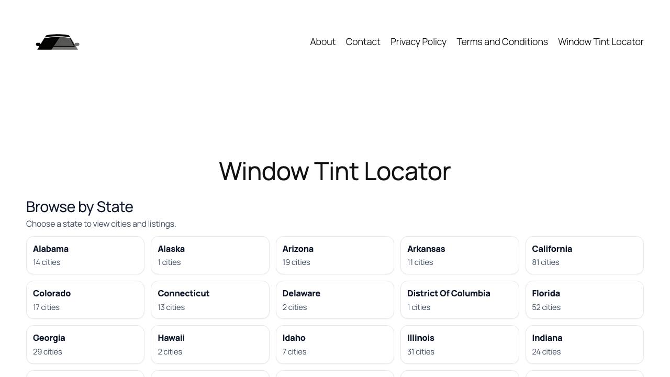This screenshot has height=377, width=670.
Task: Choose Delaware from the states
Action: pyautogui.click(x=334, y=300)
